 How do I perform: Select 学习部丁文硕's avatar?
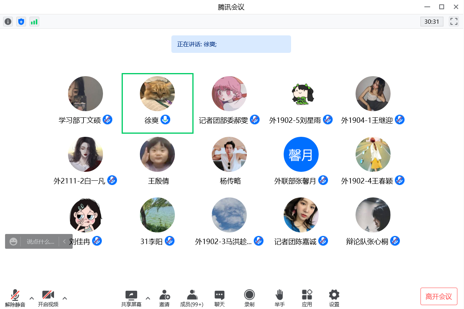coord(85,94)
